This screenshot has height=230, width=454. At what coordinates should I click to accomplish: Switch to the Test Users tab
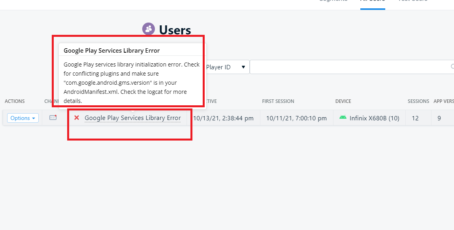point(413,2)
